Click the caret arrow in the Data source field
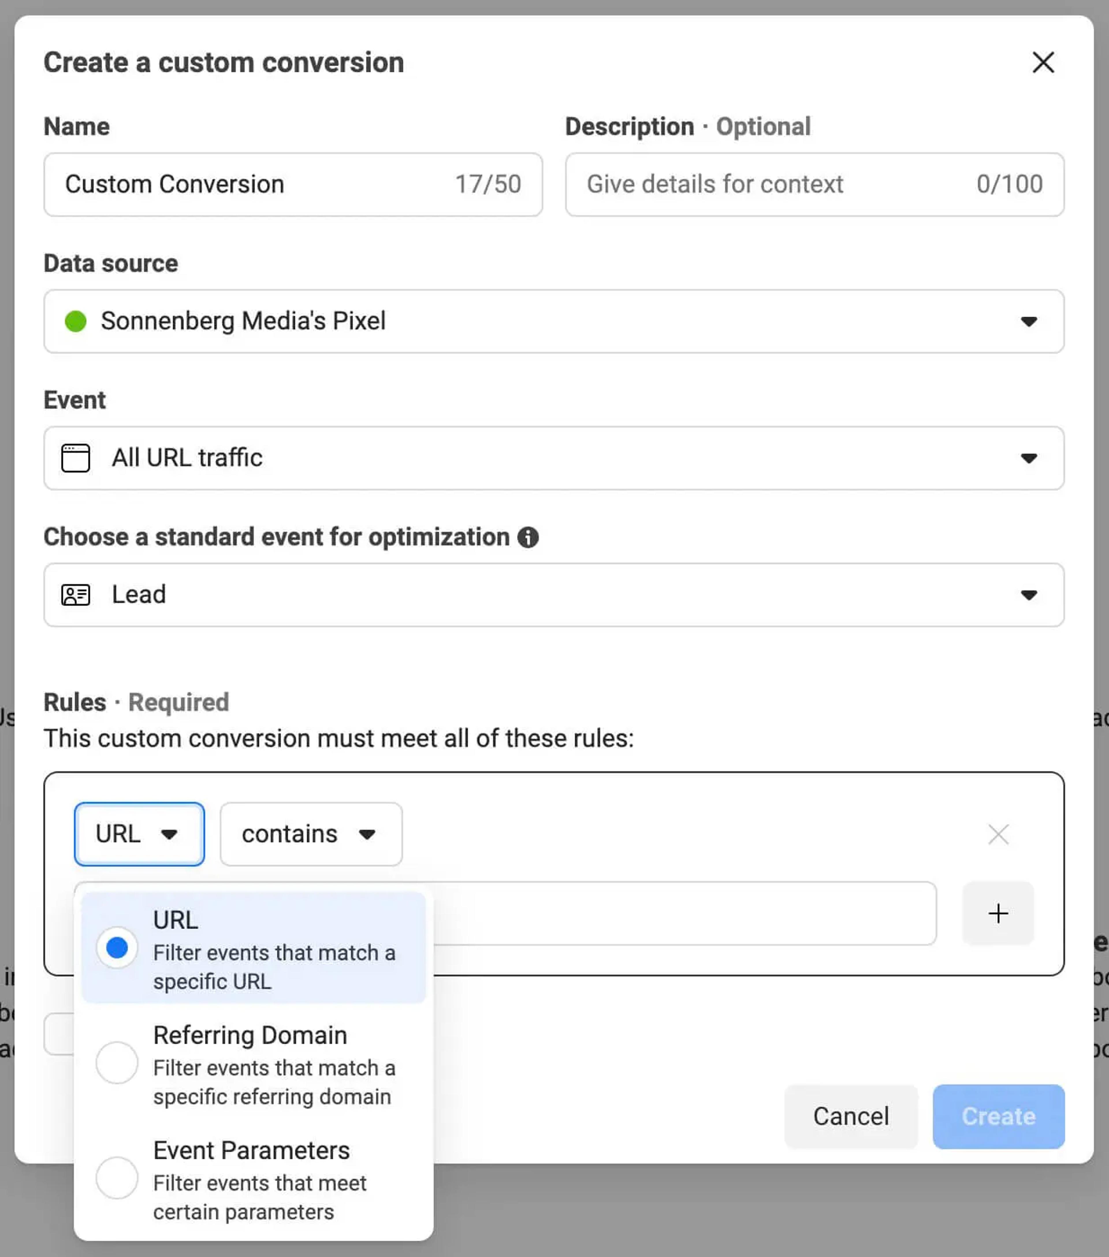1109x1257 pixels. pyautogui.click(x=1029, y=322)
